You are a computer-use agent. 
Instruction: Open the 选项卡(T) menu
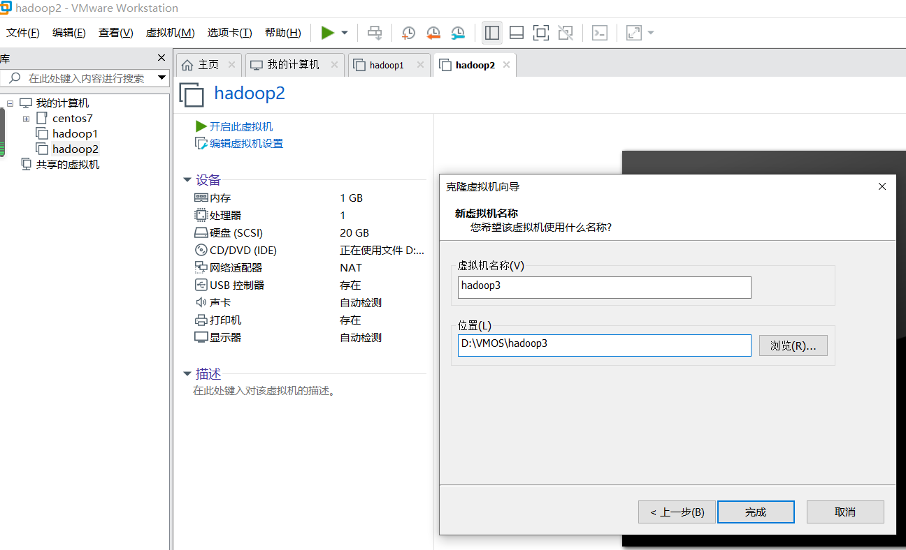tap(229, 33)
